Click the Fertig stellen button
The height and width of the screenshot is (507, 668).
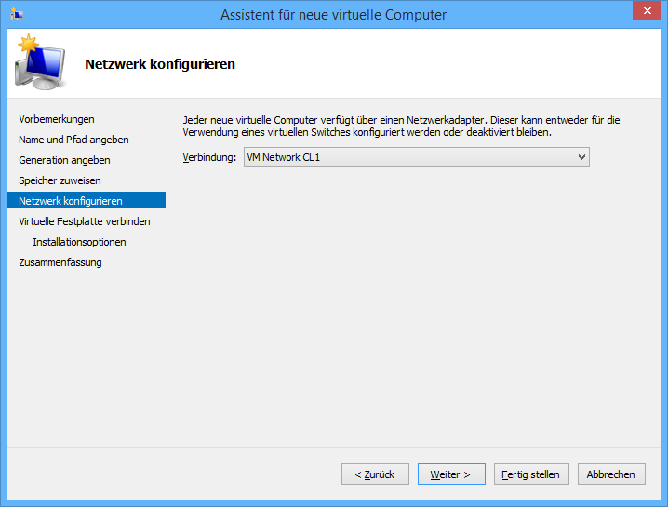[530, 474]
